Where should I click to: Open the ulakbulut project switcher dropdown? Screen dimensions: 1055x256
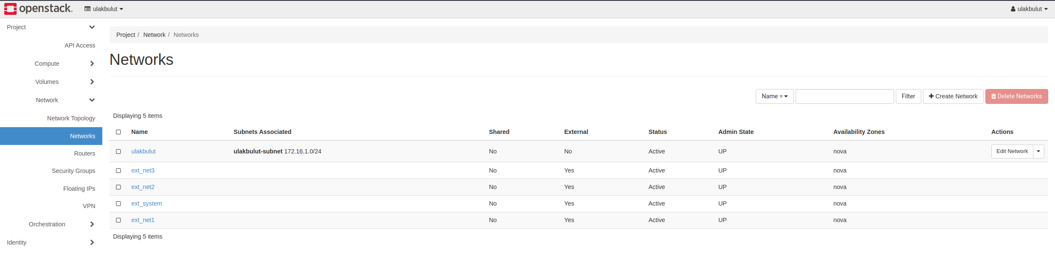104,9
